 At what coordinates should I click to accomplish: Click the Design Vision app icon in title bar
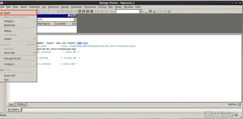click(1, 3)
